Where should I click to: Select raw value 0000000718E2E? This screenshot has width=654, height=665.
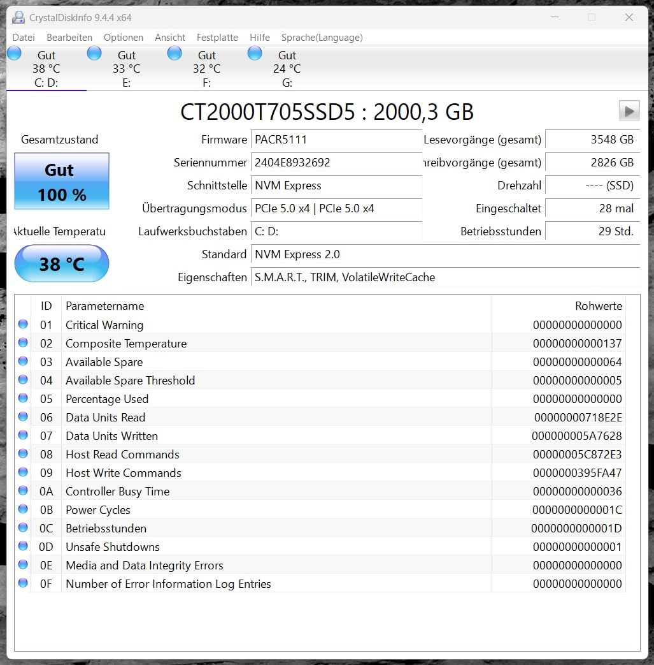click(x=578, y=418)
